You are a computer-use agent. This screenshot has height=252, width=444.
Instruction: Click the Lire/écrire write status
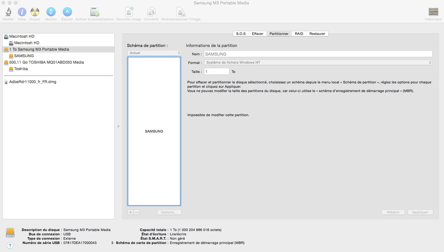(178, 234)
